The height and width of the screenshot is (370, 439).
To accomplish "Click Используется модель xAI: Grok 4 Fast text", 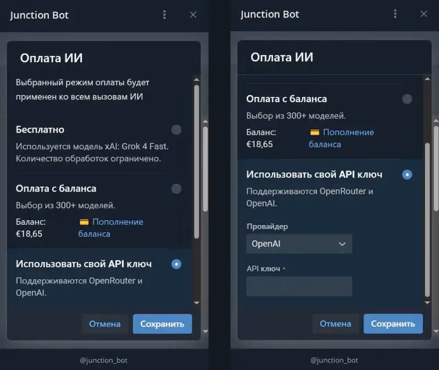I will [92, 146].
